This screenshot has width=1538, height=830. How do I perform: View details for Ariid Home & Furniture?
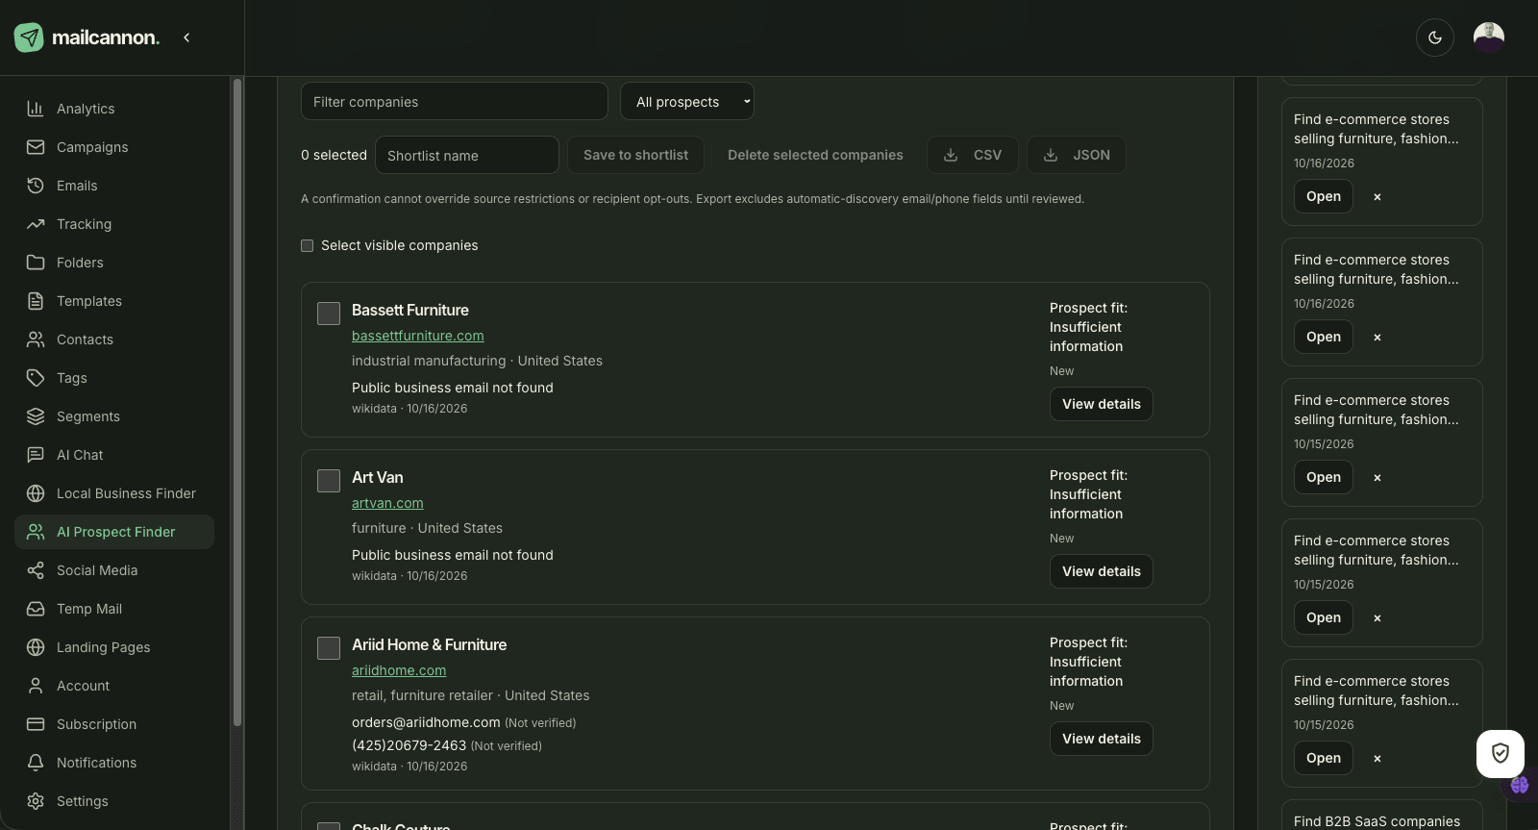(x=1102, y=739)
